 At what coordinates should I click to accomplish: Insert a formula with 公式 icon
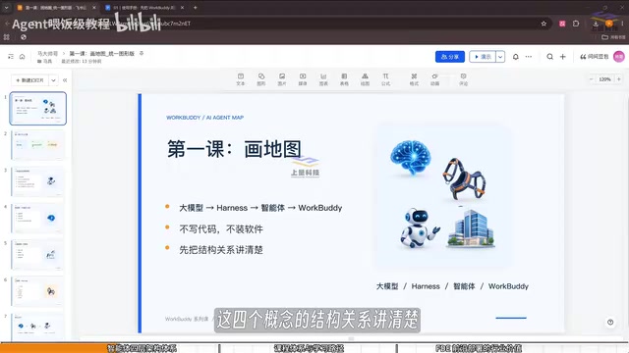385,79
